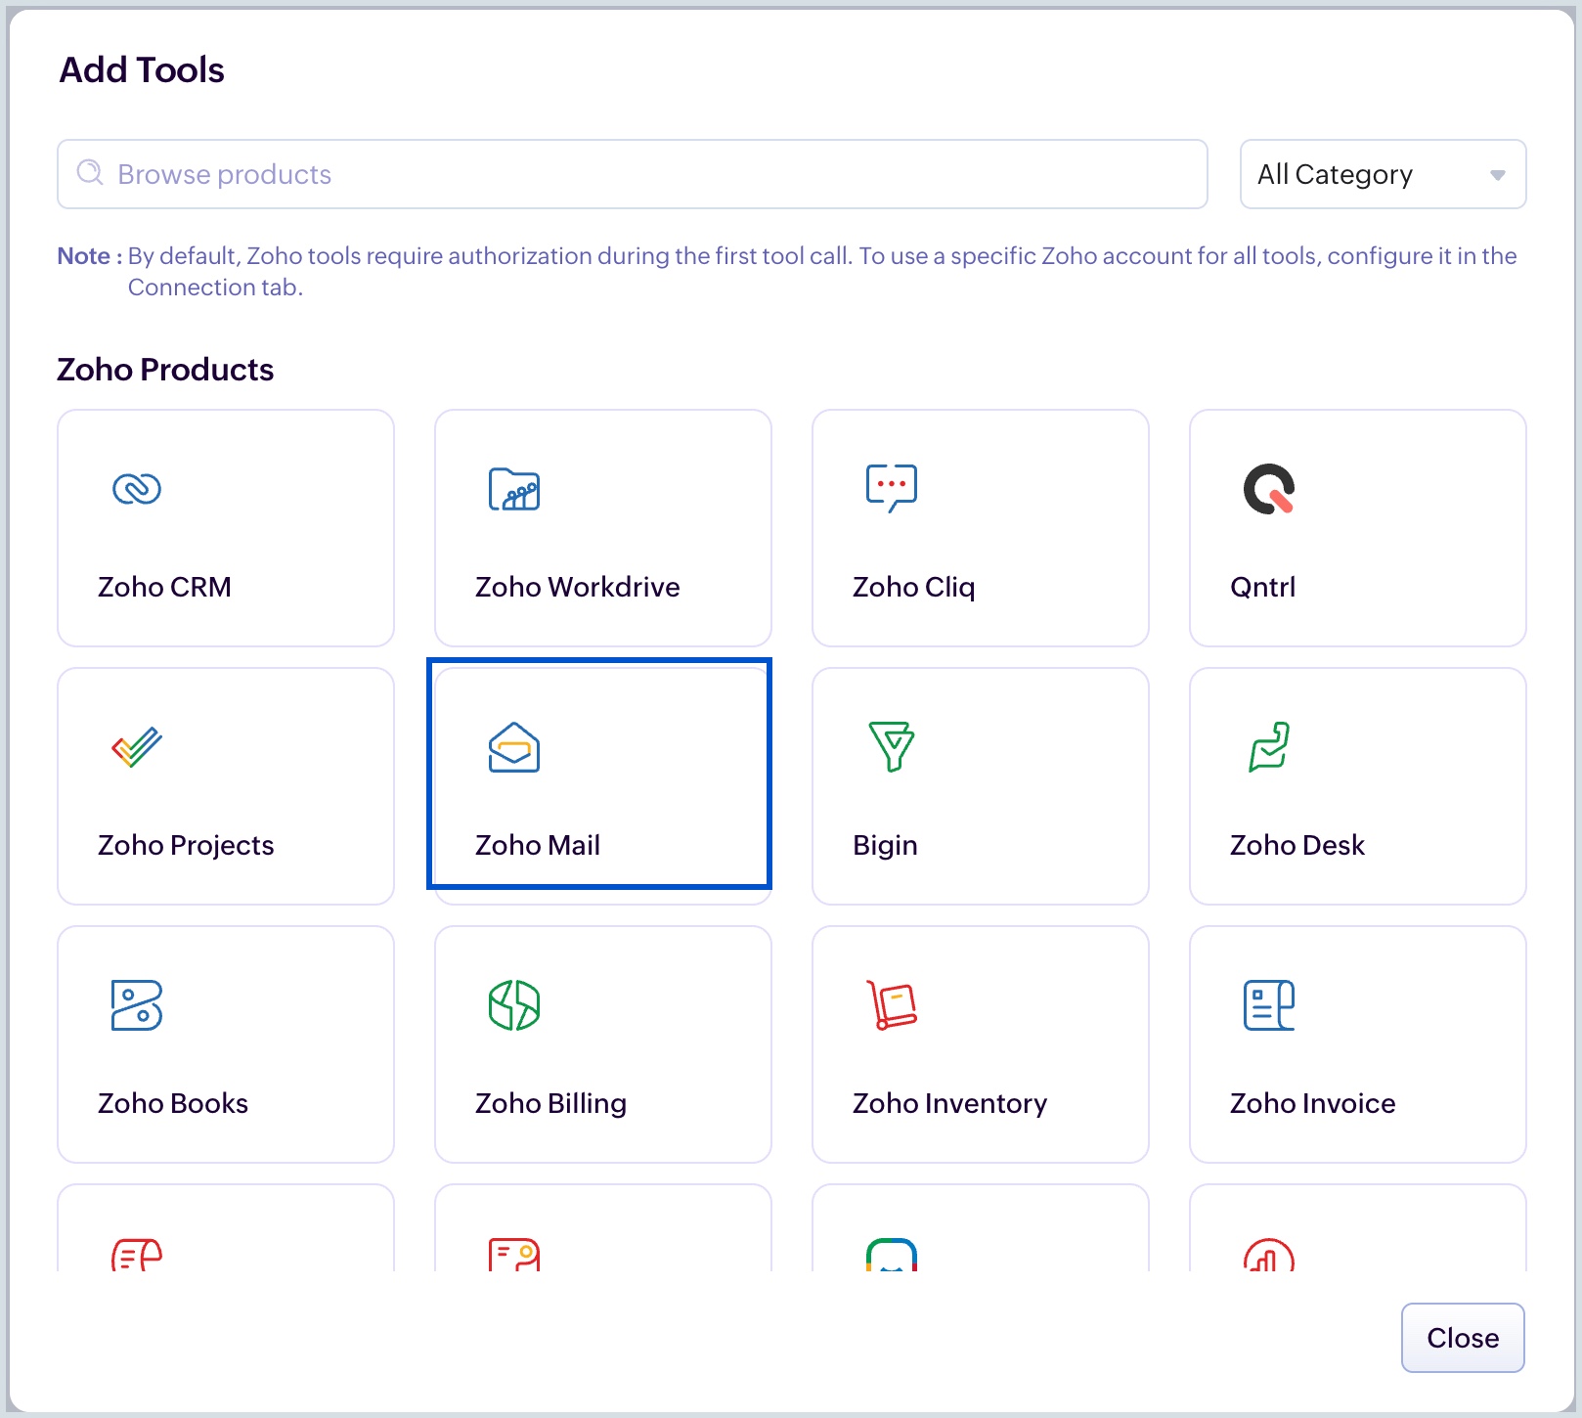
Task: Focus the Browse products search field
Action: point(633,174)
